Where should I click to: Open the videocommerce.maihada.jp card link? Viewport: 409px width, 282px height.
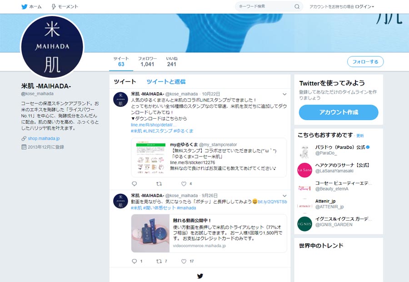pos(200,246)
